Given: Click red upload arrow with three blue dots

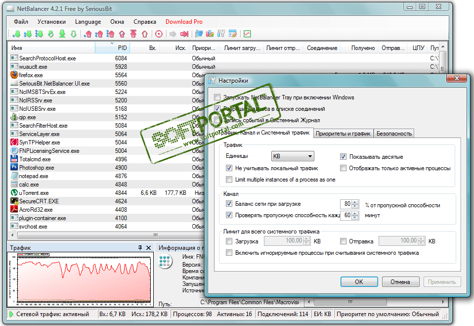Looking at the screenshot, I should tap(110, 34).
